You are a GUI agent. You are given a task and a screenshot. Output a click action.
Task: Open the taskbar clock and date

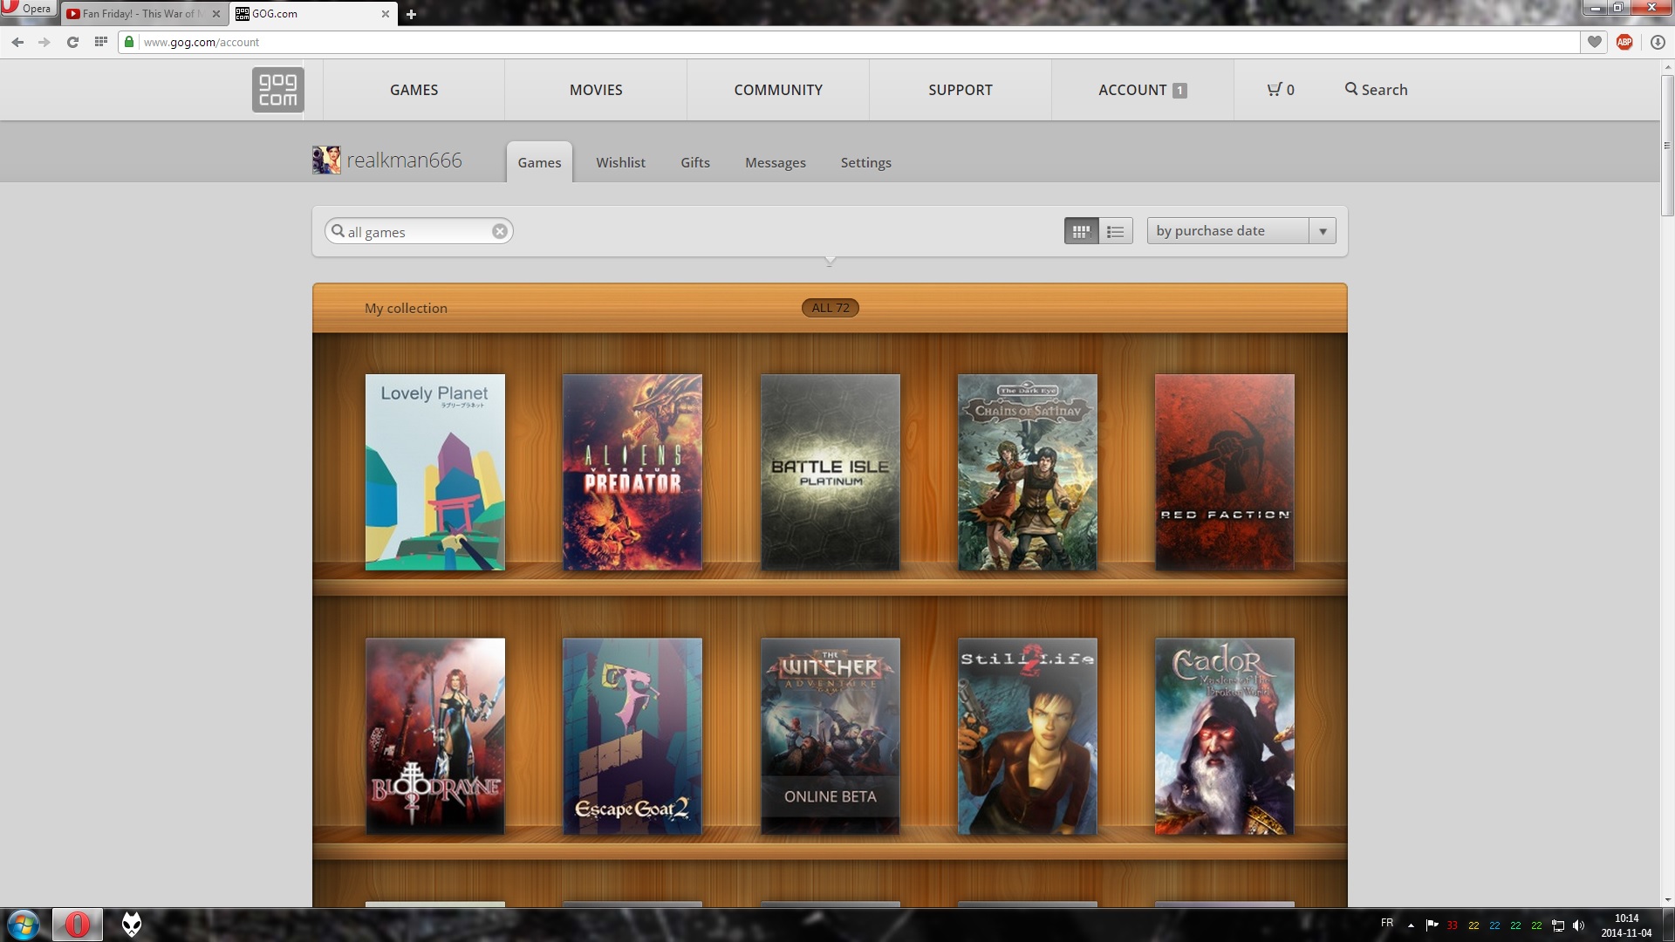1626,925
